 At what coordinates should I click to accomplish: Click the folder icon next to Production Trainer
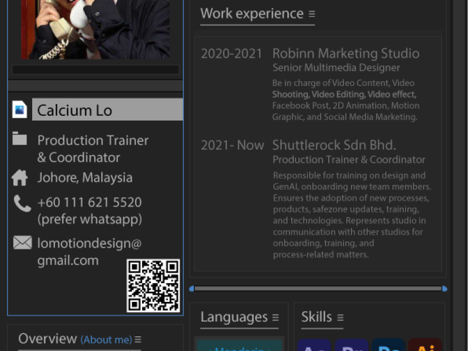(x=20, y=139)
